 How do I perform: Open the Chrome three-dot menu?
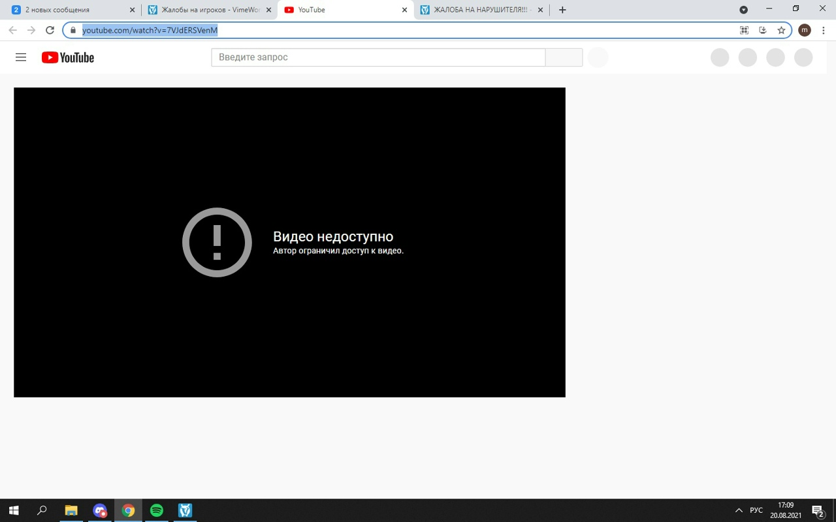tap(824, 30)
